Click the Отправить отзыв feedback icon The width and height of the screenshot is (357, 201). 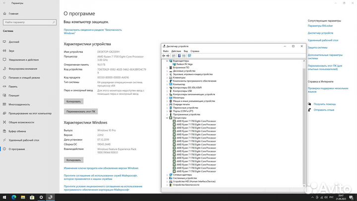click(309, 110)
